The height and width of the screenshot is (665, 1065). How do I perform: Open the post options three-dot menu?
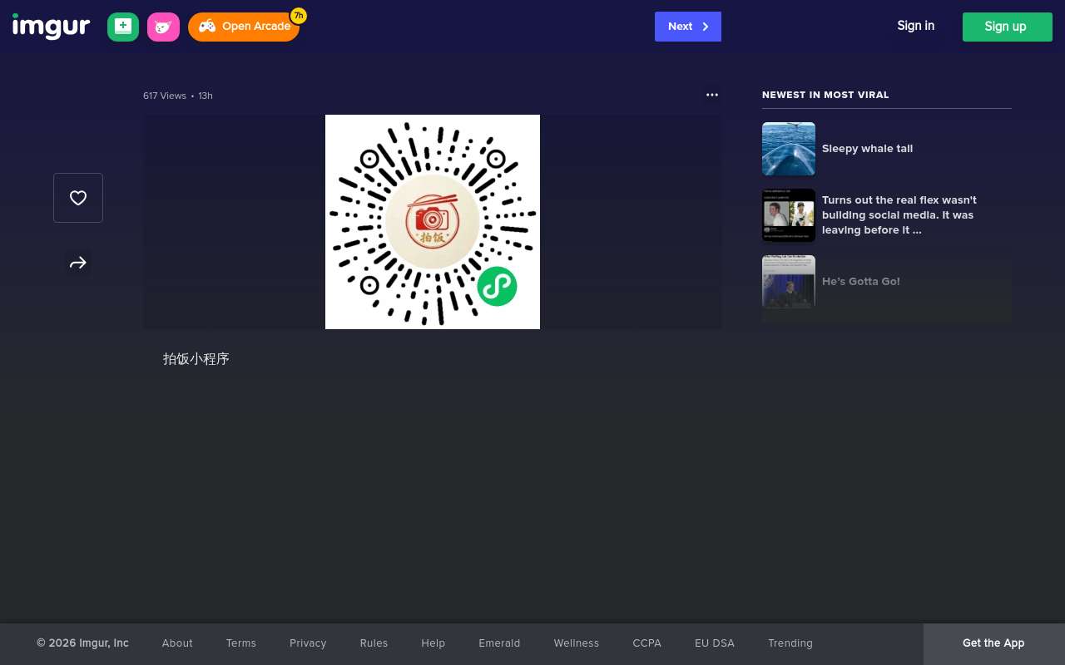(712, 95)
